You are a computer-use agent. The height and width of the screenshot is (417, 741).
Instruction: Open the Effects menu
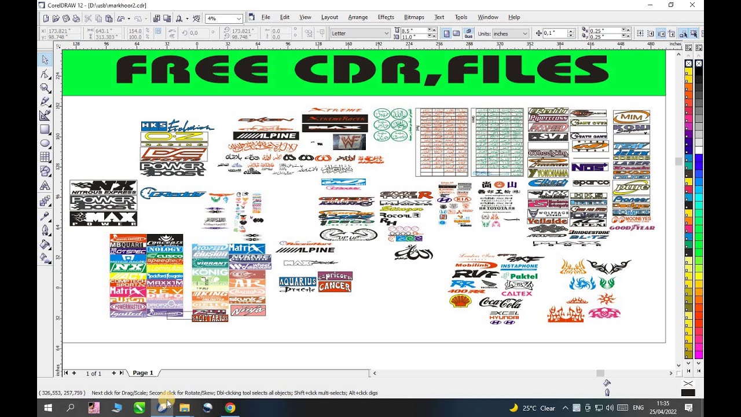click(386, 17)
